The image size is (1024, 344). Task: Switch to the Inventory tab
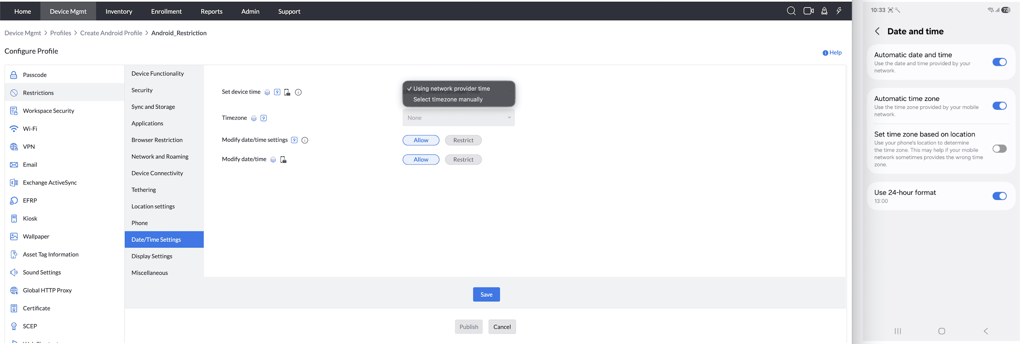119,12
